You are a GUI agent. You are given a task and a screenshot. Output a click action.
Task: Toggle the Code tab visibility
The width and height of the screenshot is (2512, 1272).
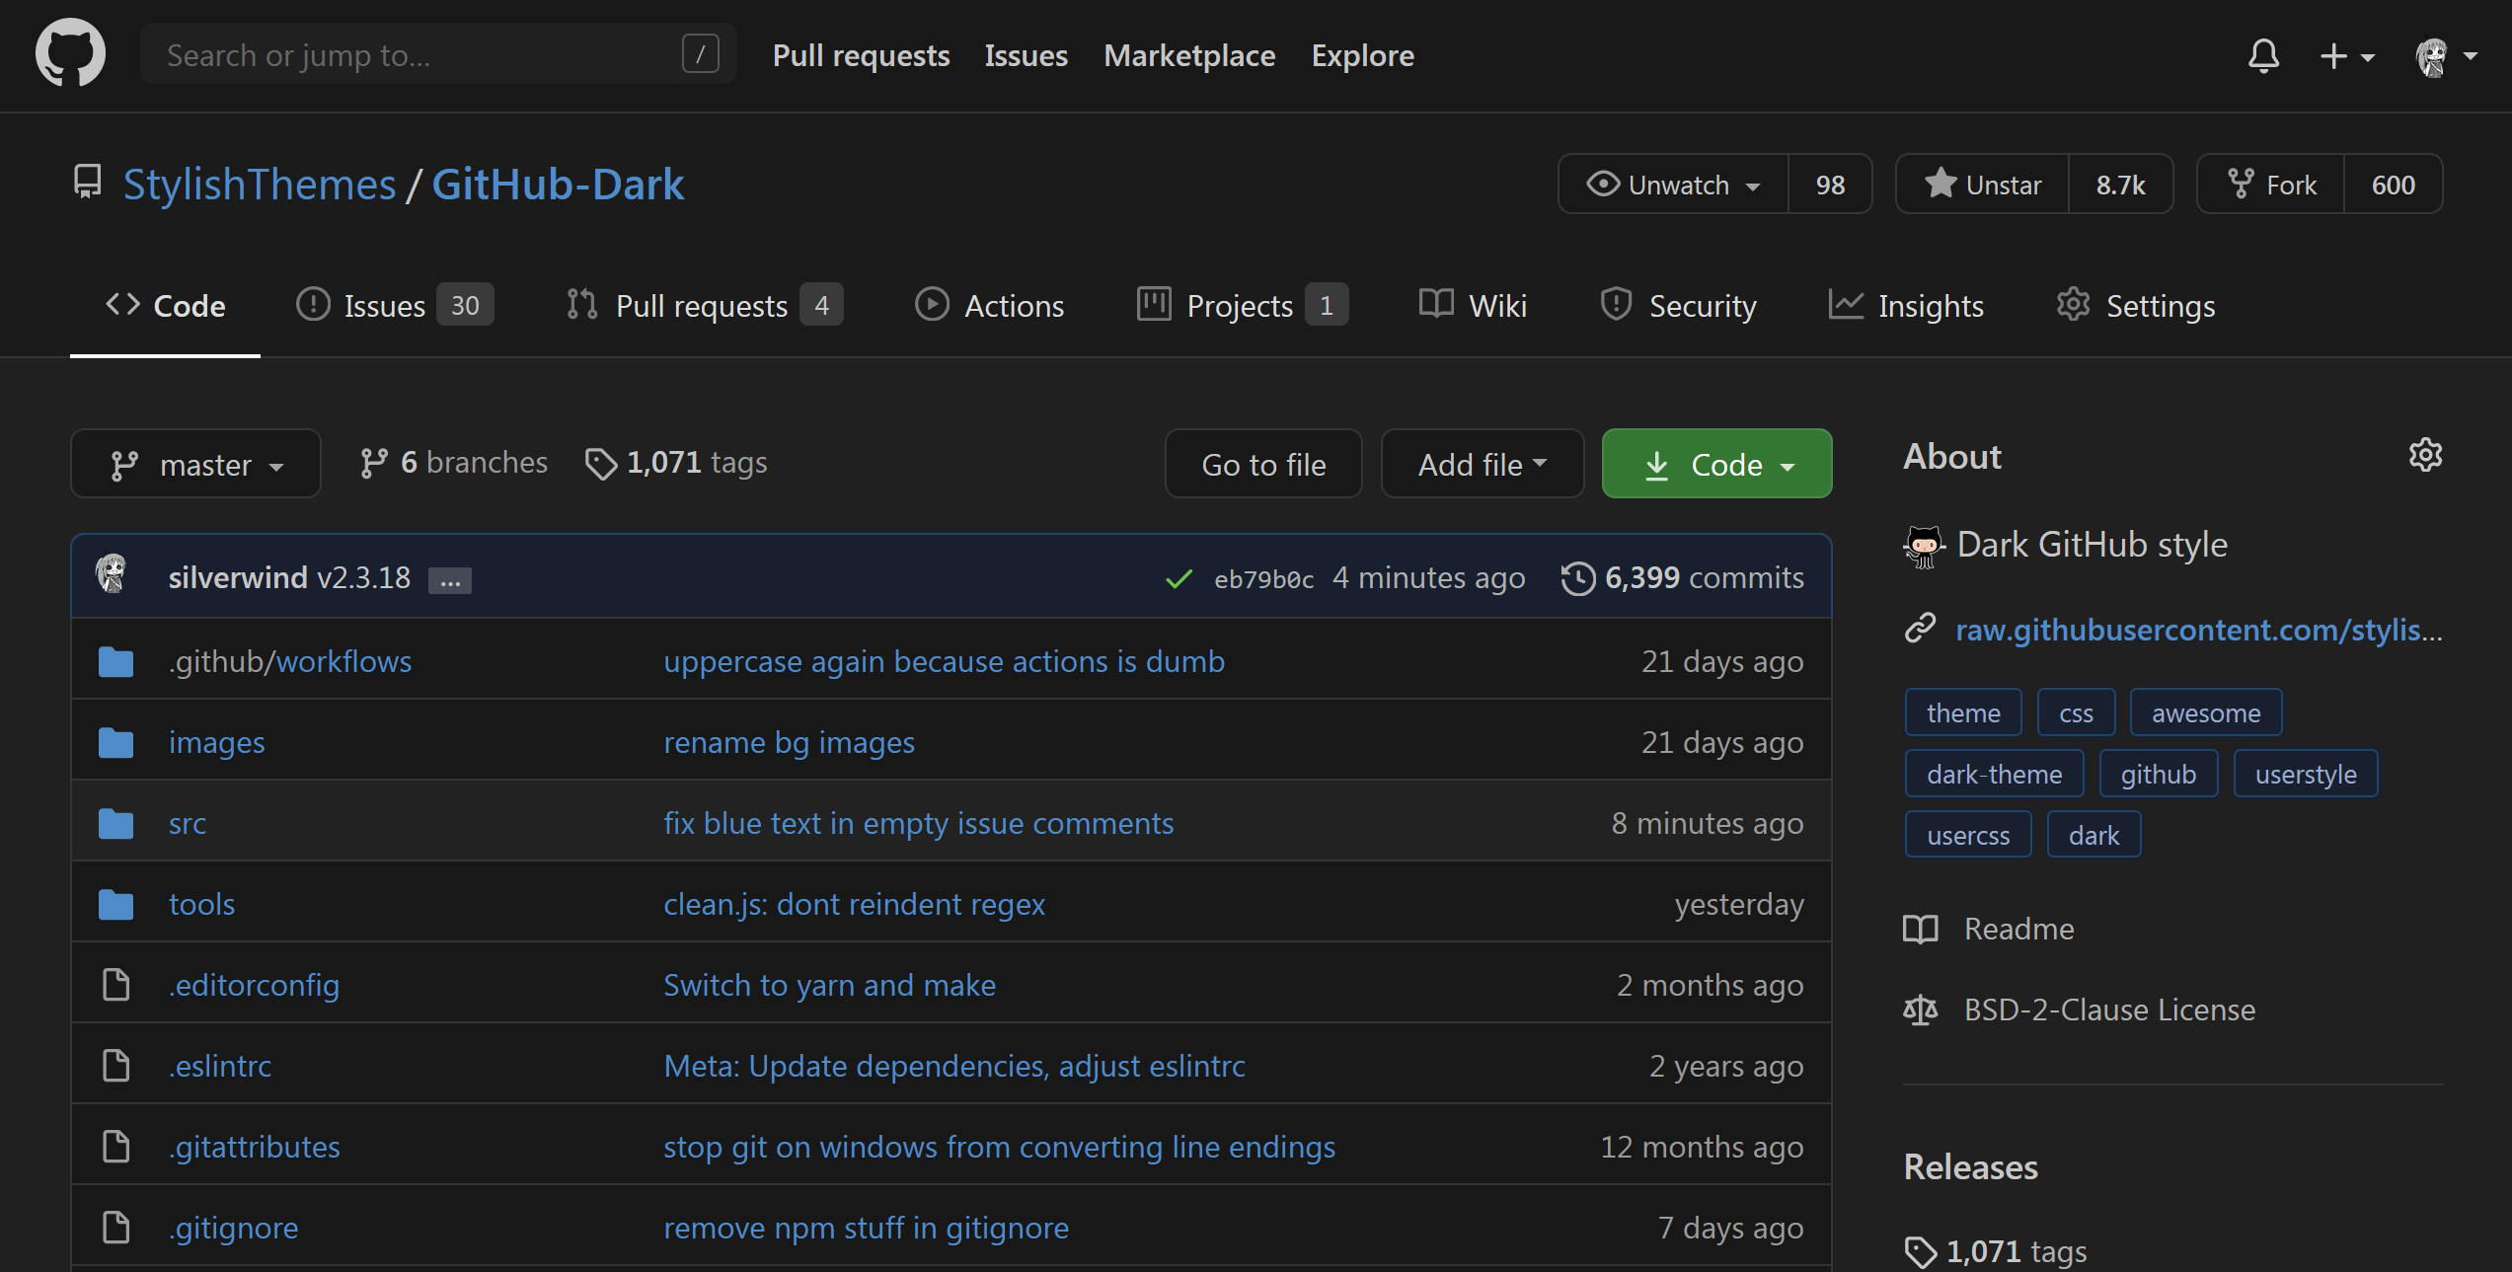tap(166, 303)
